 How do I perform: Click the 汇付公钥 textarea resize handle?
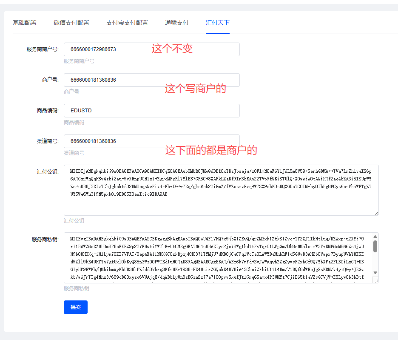pyautogui.click(x=376, y=213)
